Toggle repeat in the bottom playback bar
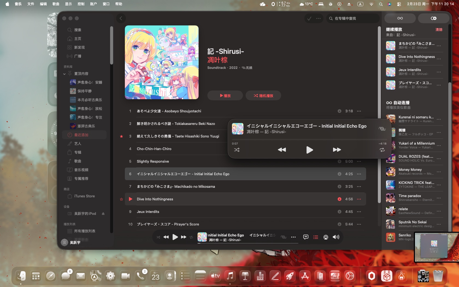The width and height of the screenshot is (459, 287). [x=191, y=237]
